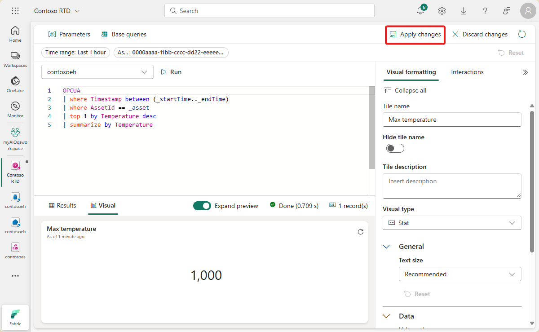Open Fabric settings gear
The image size is (539, 332).
point(442,11)
